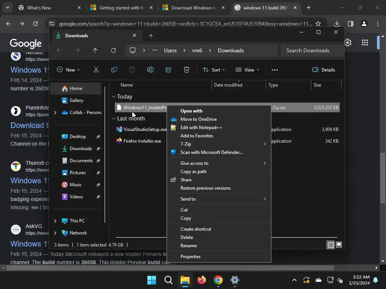Screen dimensions: 386x289
Task: Expand the 7-Zip submenu
Action: (219, 144)
